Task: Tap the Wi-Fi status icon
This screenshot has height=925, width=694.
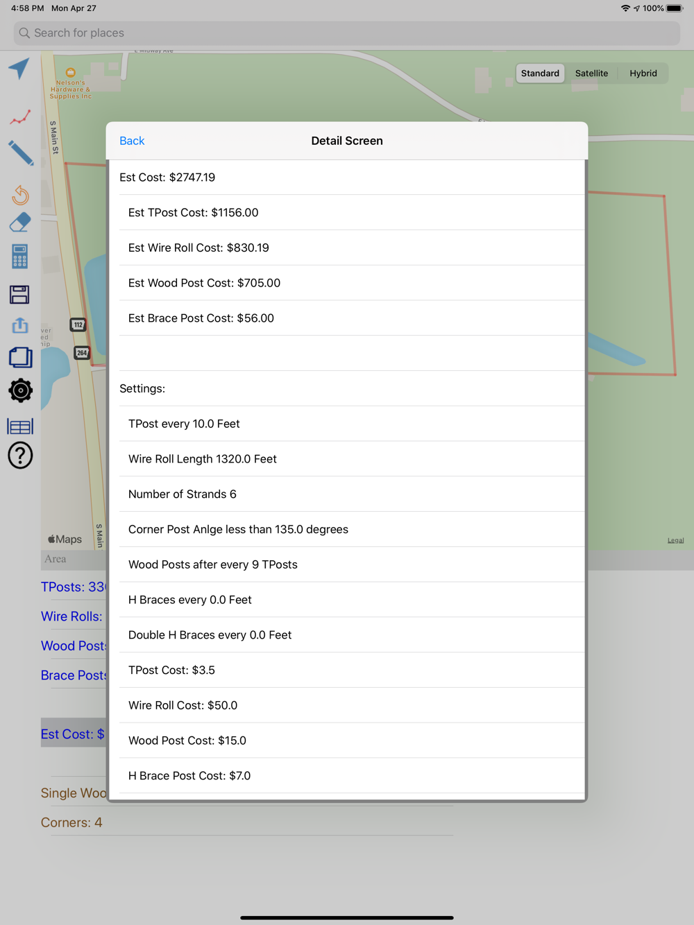Action: [625, 8]
